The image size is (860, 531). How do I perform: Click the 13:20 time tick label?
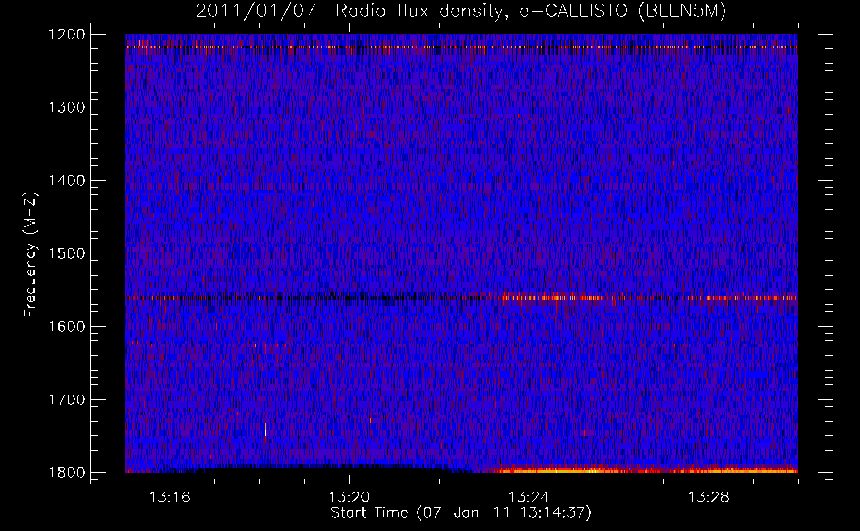click(x=349, y=498)
